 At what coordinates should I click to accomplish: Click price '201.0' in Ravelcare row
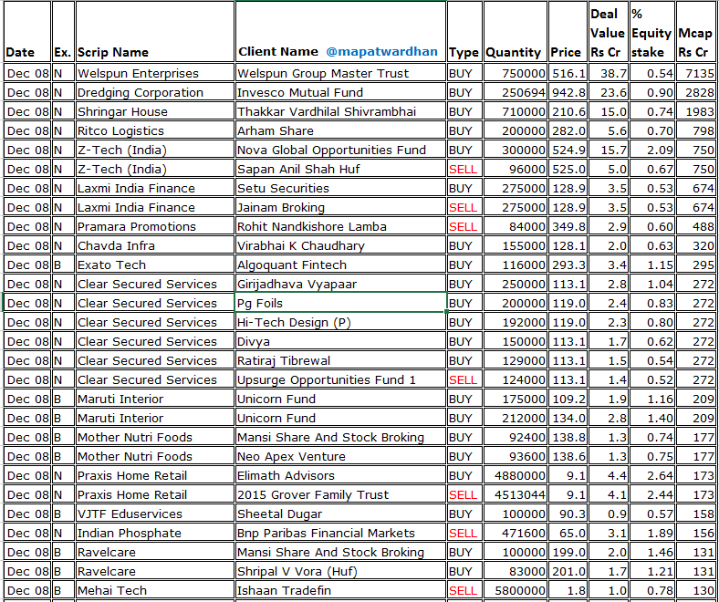pyautogui.click(x=568, y=572)
